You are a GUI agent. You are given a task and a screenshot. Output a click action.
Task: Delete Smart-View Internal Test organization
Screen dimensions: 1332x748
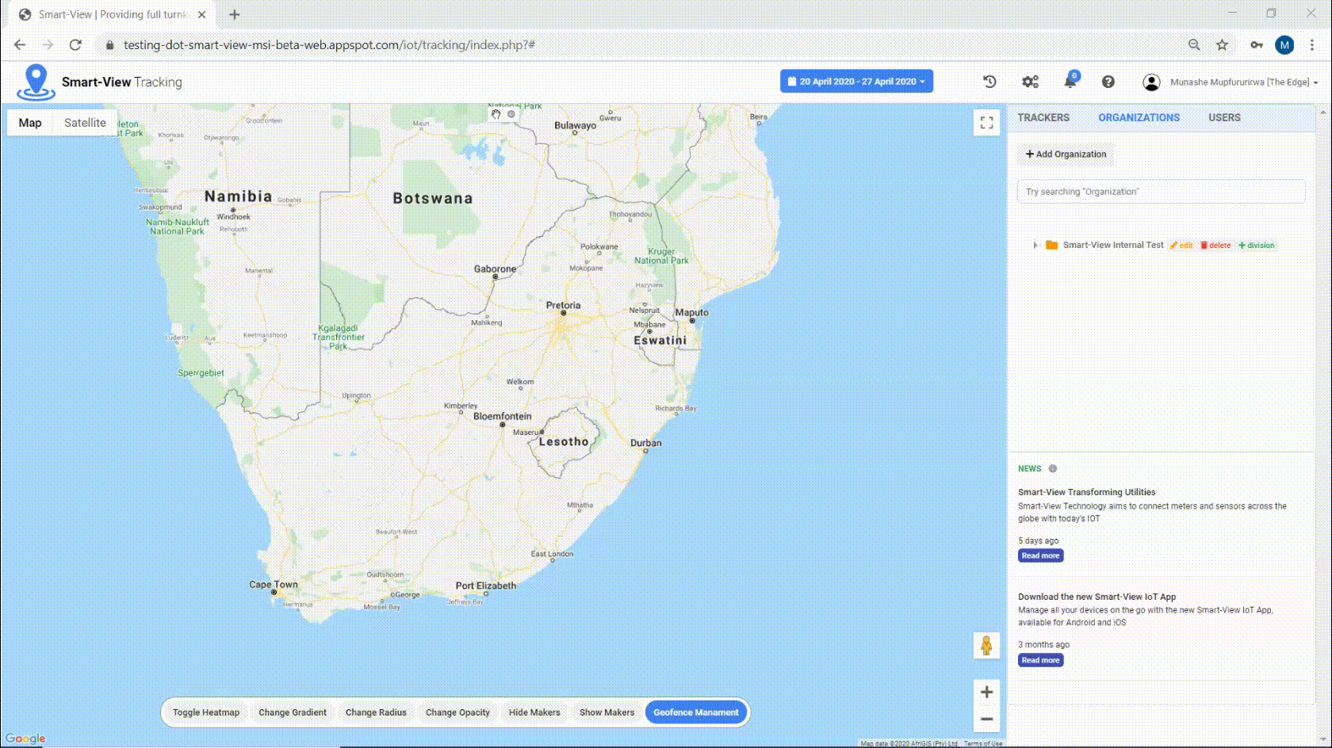[x=1215, y=246]
